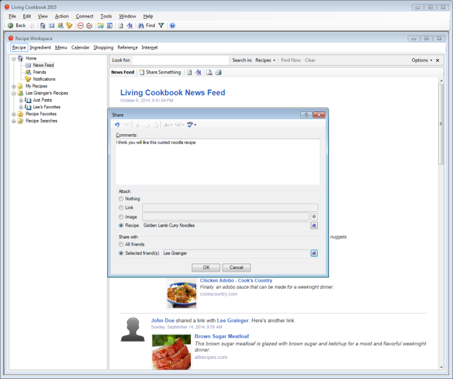Click OK in the Share dialog
Screen dimensions: 453x379
[x=206, y=268]
